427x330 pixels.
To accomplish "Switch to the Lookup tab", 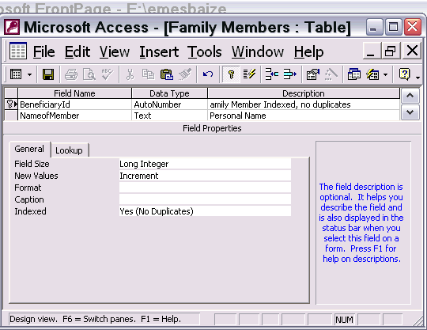I will [x=69, y=150].
